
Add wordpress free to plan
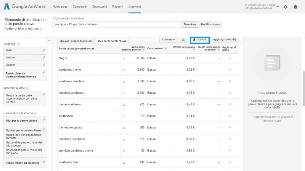pyautogui.click(x=230, y=162)
